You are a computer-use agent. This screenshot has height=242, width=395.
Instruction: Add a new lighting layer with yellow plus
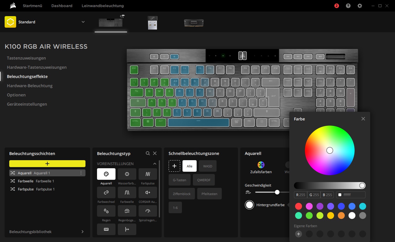pos(47,164)
